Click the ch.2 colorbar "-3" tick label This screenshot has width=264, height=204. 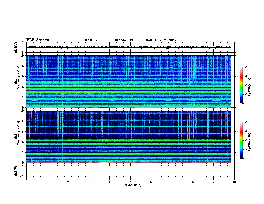click(x=246, y=122)
